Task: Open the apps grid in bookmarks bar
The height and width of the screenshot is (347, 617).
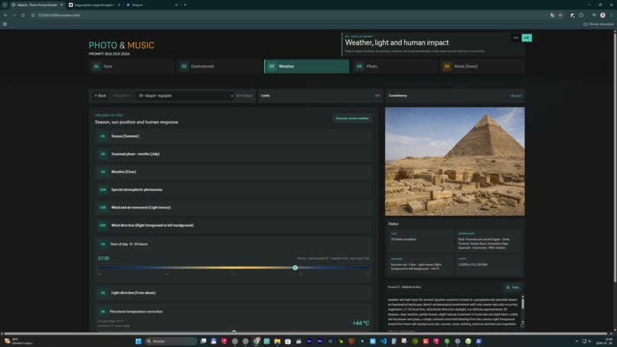Action: click(5, 24)
